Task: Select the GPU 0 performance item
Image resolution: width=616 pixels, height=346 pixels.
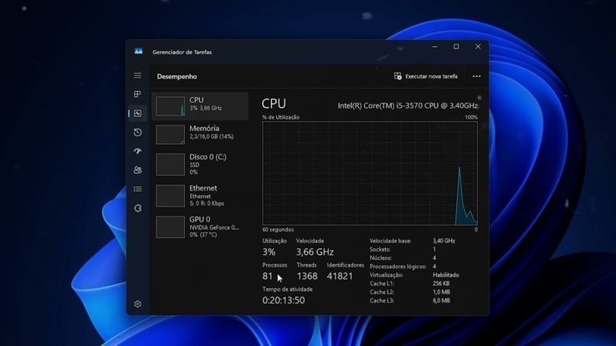Action: [200, 226]
